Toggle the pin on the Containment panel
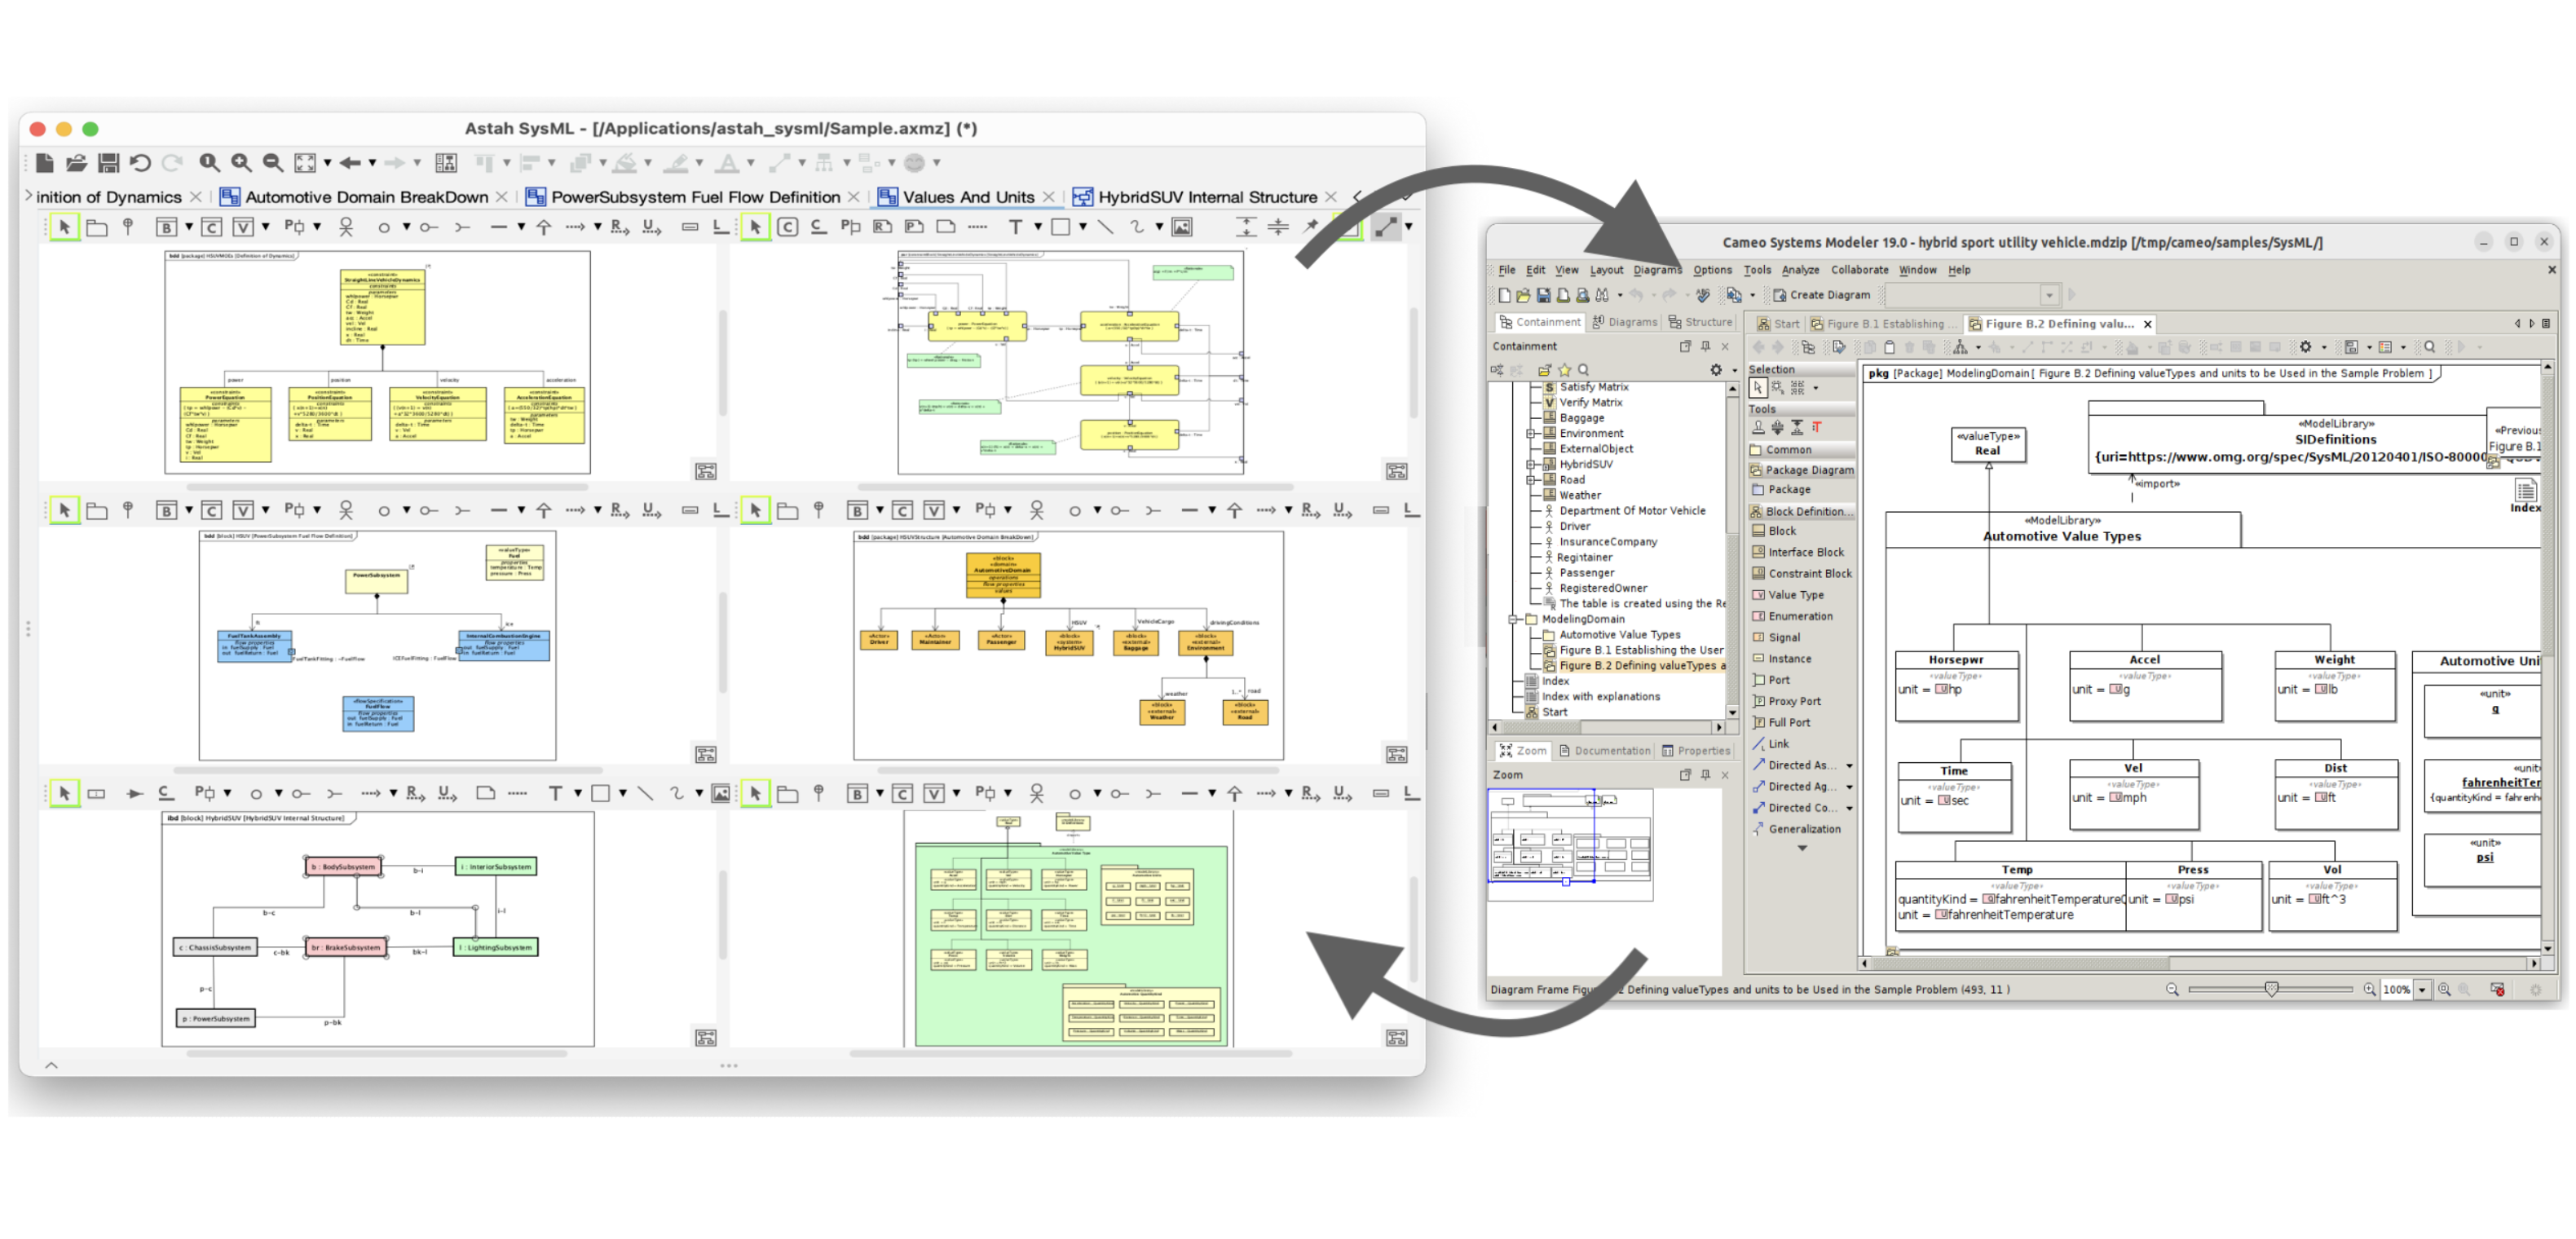 click(x=1705, y=346)
